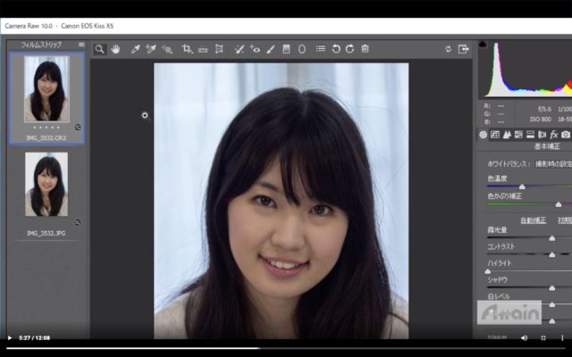This screenshot has height=357, width=572.
Task: Click the 色温度 temperature slider handle
Action: coord(522,187)
